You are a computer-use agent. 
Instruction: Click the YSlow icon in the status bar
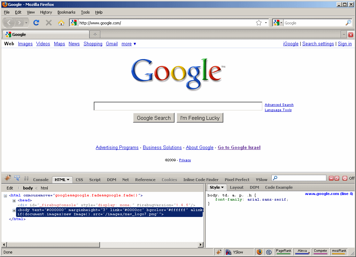(x=229, y=252)
